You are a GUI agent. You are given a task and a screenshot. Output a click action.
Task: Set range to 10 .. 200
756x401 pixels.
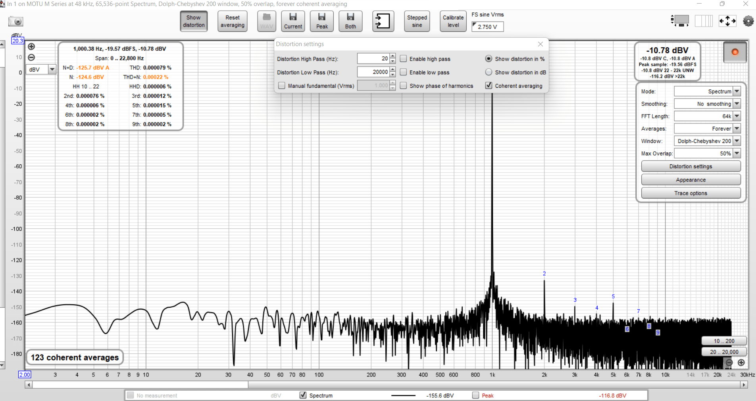[x=724, y=341]
